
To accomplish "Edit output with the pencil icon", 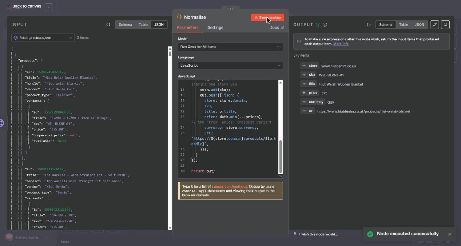I will click(x=435, y=25).
